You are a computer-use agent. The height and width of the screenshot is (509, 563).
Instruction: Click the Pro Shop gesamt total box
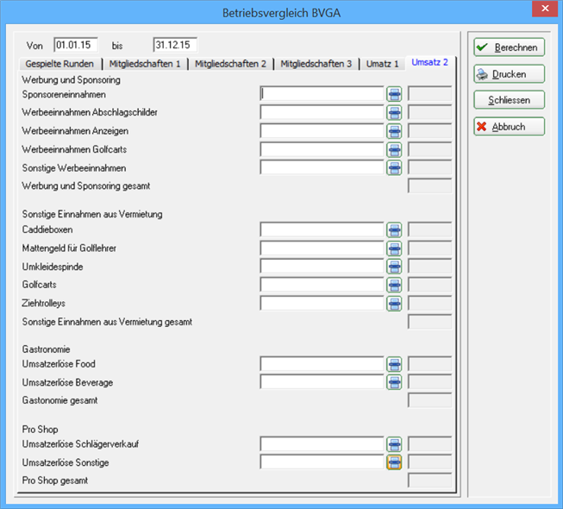click(x=429, y=481)
